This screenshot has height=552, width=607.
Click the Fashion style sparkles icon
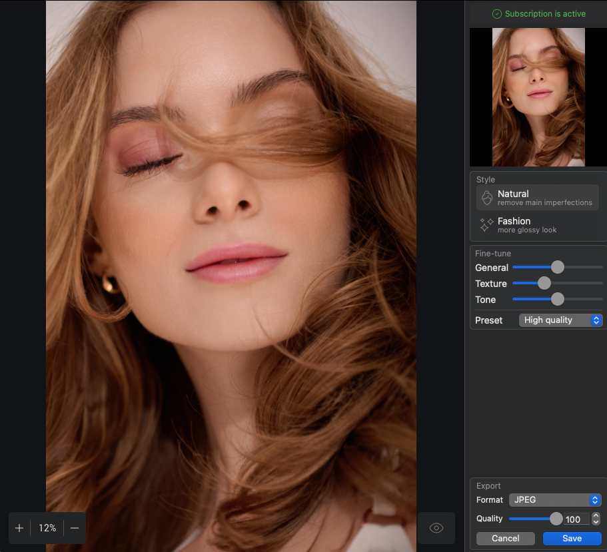click(486, 225)
